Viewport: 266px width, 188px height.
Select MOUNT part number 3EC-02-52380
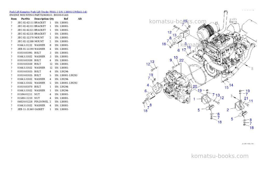click(x=25, y=41)
